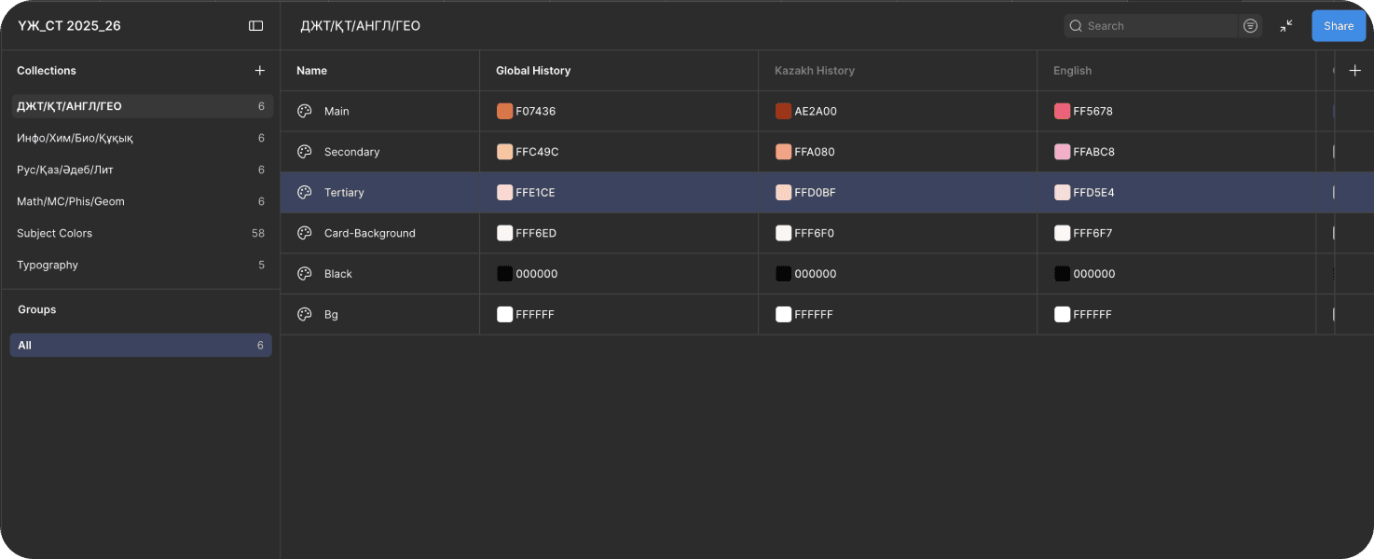
Task: Open English Secondary swatch FFABC8
Action: point(1062,152)
